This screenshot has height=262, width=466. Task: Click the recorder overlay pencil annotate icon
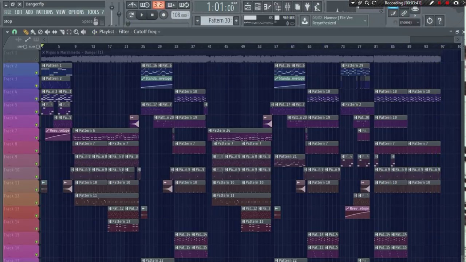tap(431, 3)
